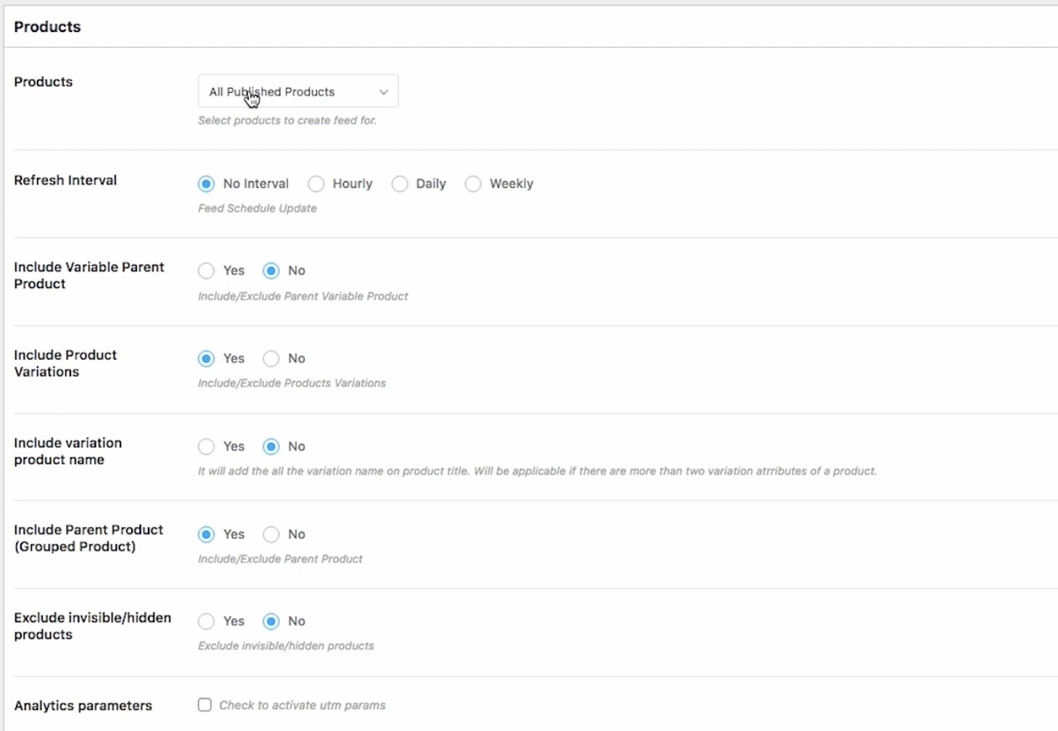Select No Interval refresh option

(207, 184)
